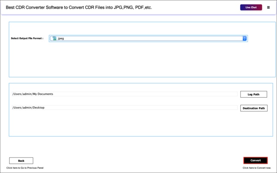The height and width of the screenshot is (173, 277).
Task: Click the log path field /Users/admin/My Documents
Action: (x=125, y=94)
